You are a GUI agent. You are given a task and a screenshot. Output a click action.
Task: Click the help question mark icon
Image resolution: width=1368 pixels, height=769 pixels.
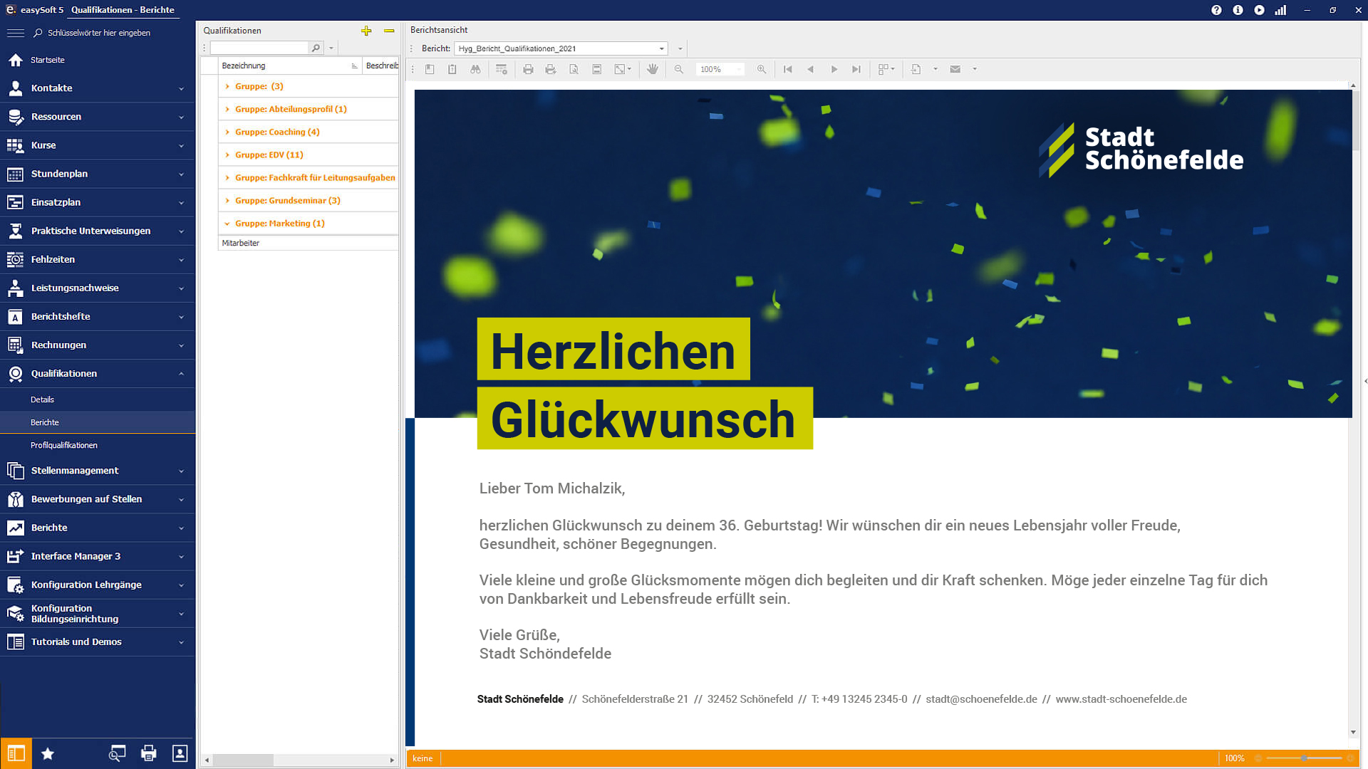coord(1216,10)
